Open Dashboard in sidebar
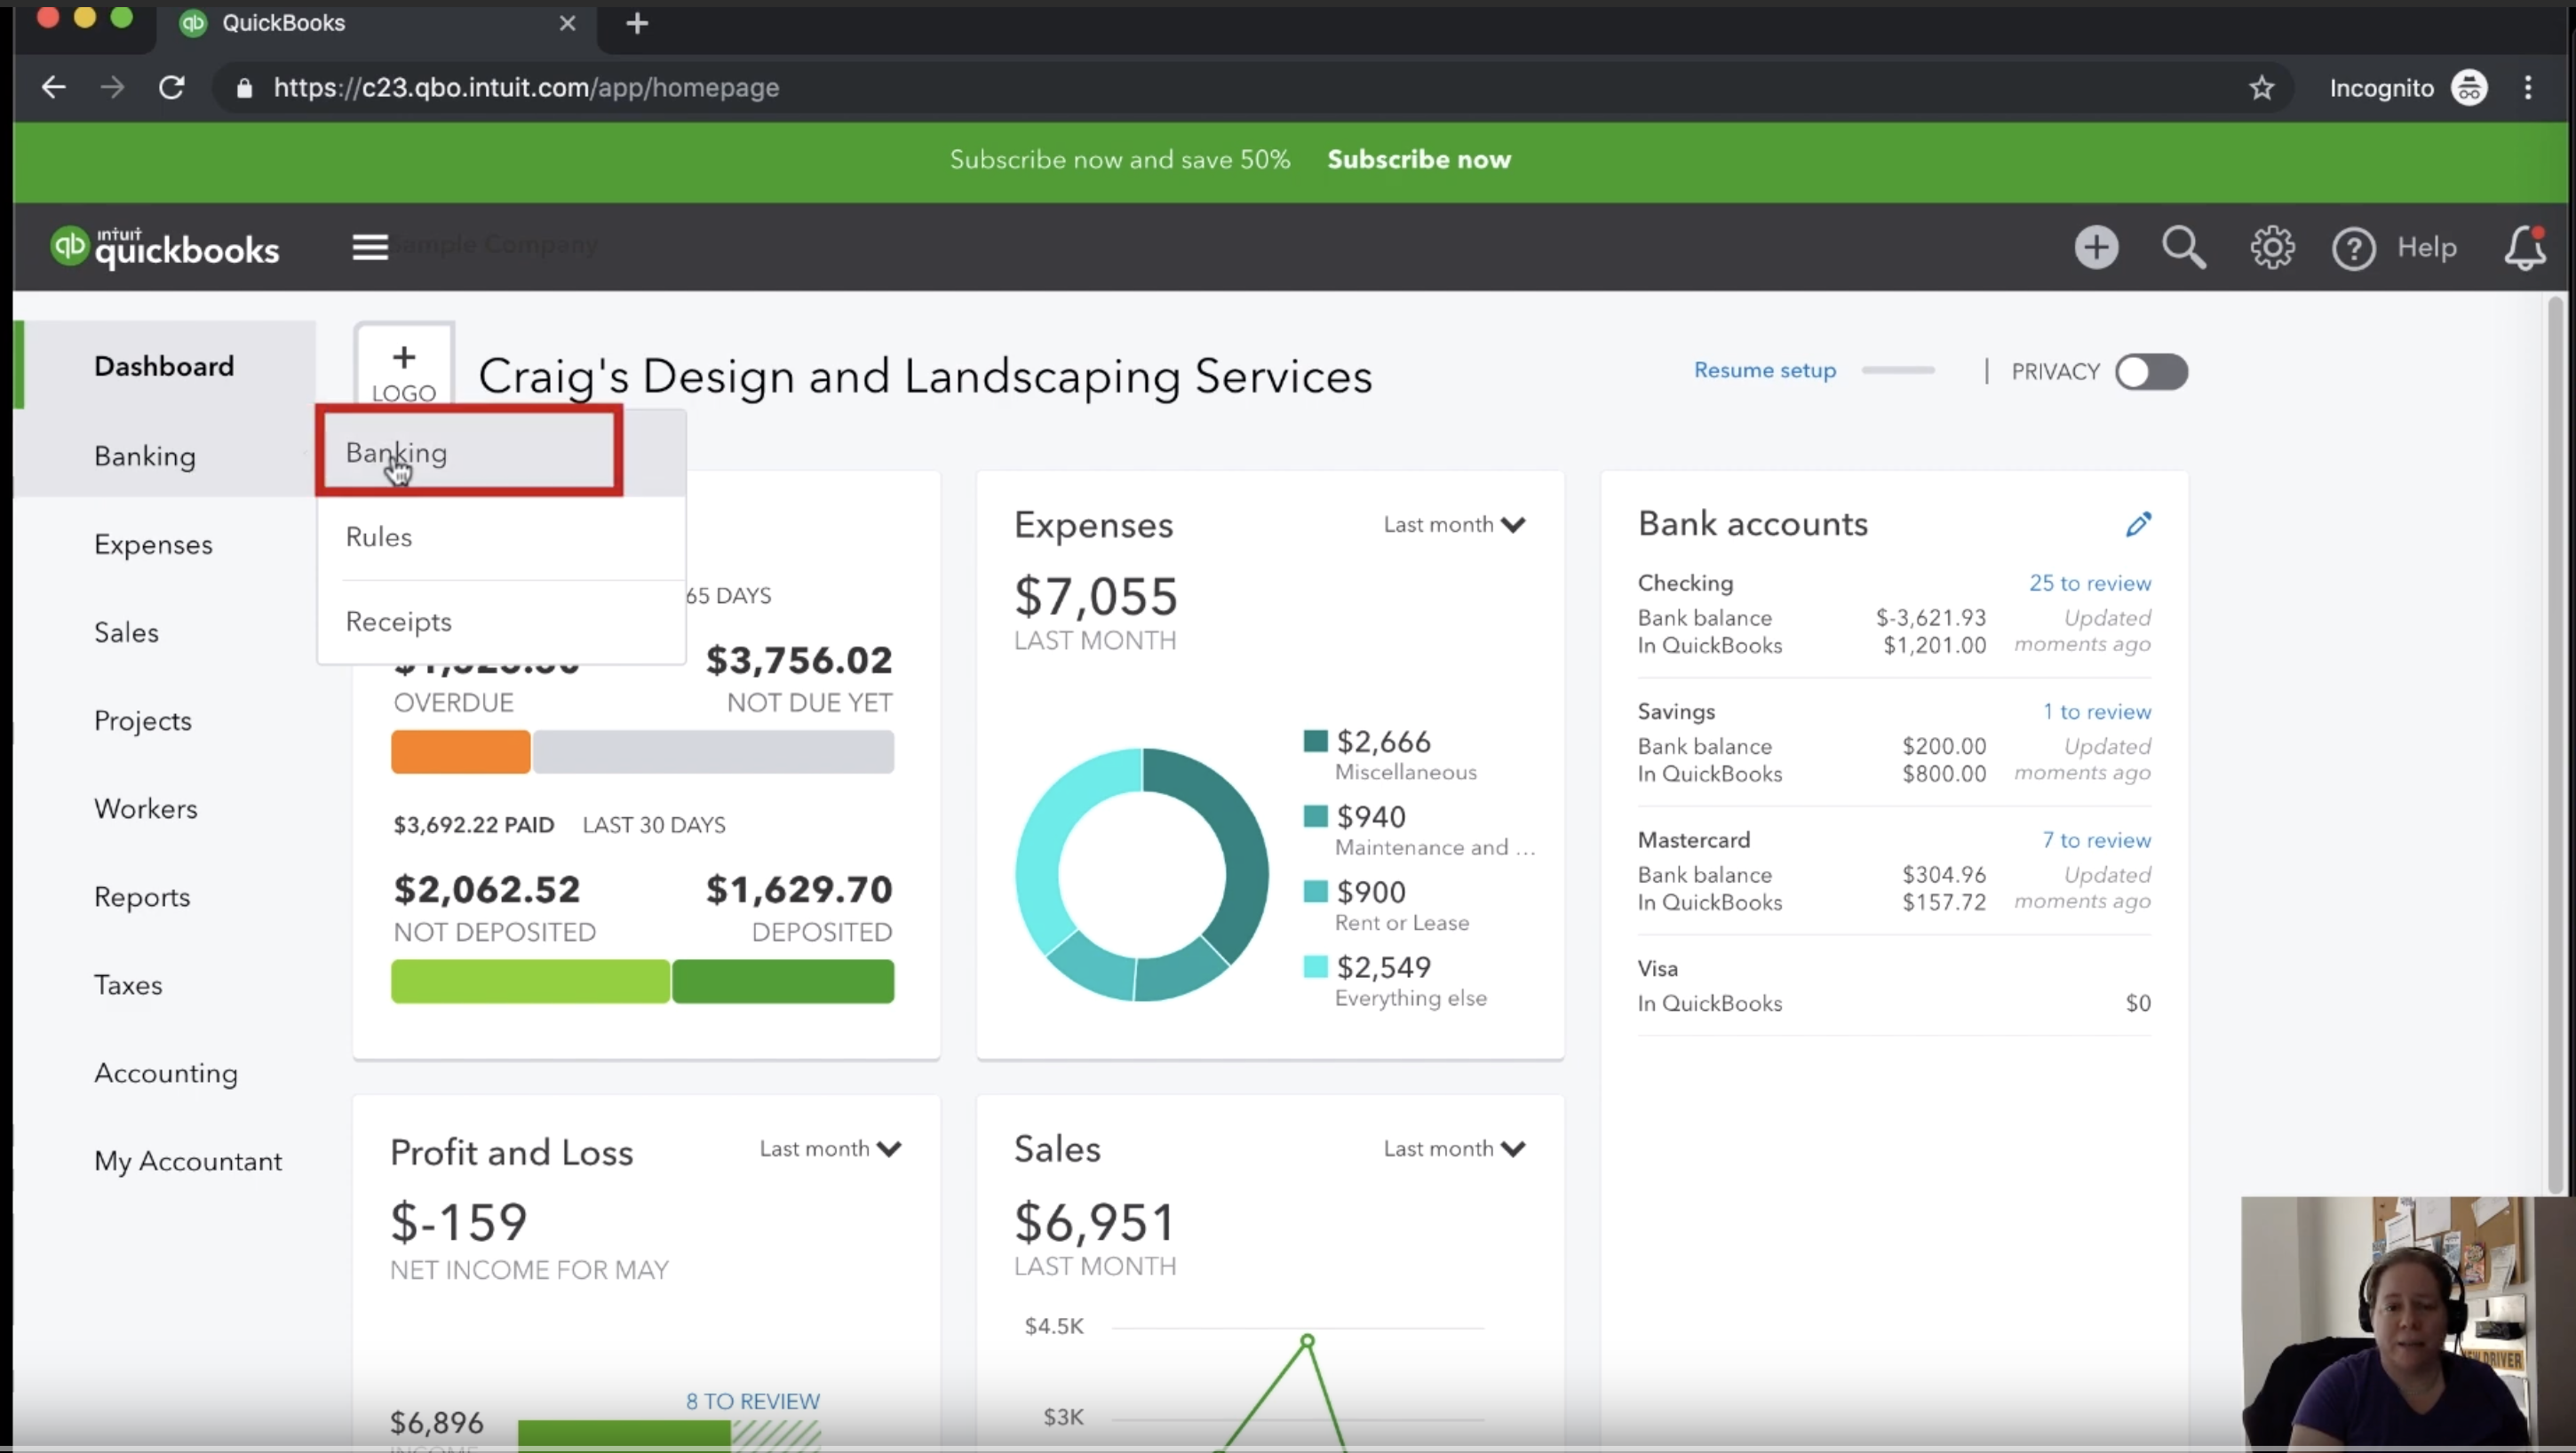2576x1453 pixels. (x=164, y=366)
